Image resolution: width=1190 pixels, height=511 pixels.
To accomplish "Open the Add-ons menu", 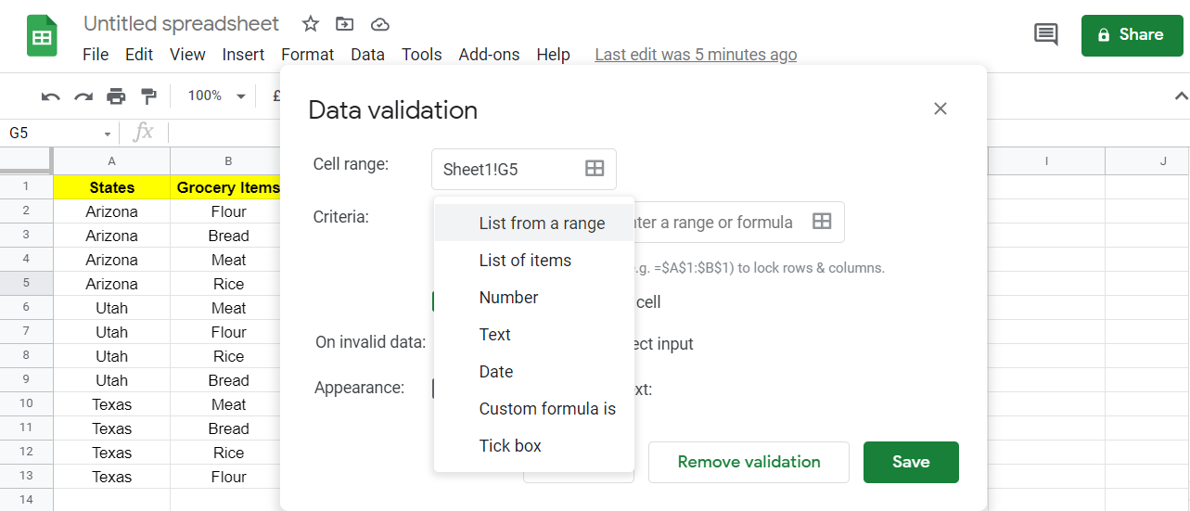I will pyautogui.click(x=489, y=55).
